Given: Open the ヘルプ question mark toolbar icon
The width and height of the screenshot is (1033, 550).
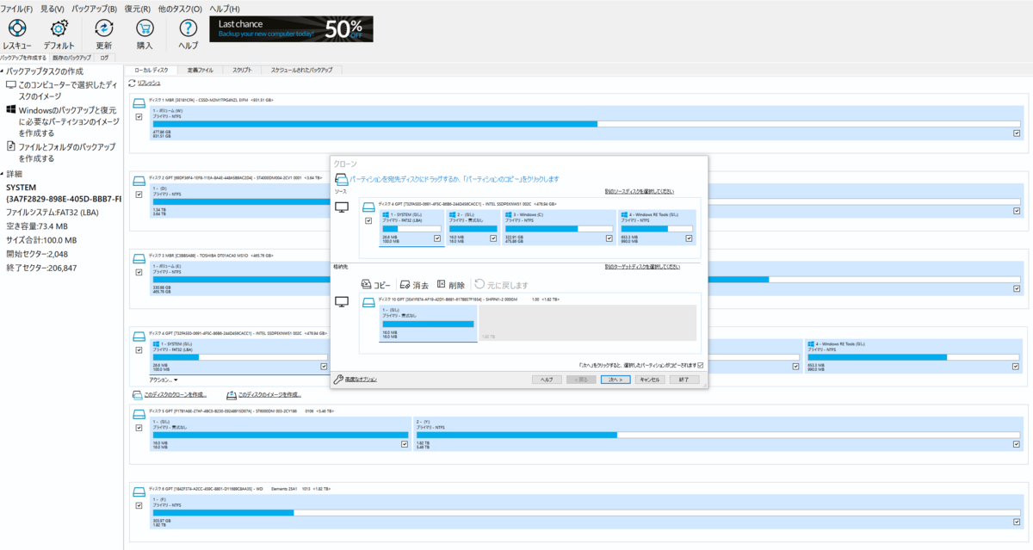Looking at the screenshot, I should point(188,28).
